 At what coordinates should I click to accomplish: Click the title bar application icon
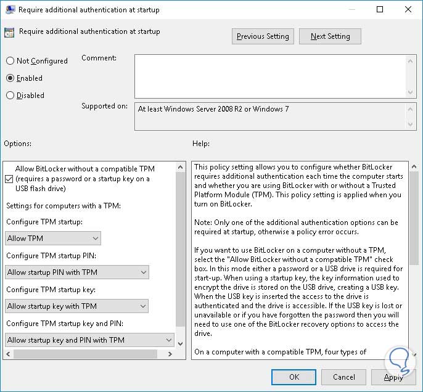(x=10, y=10)
